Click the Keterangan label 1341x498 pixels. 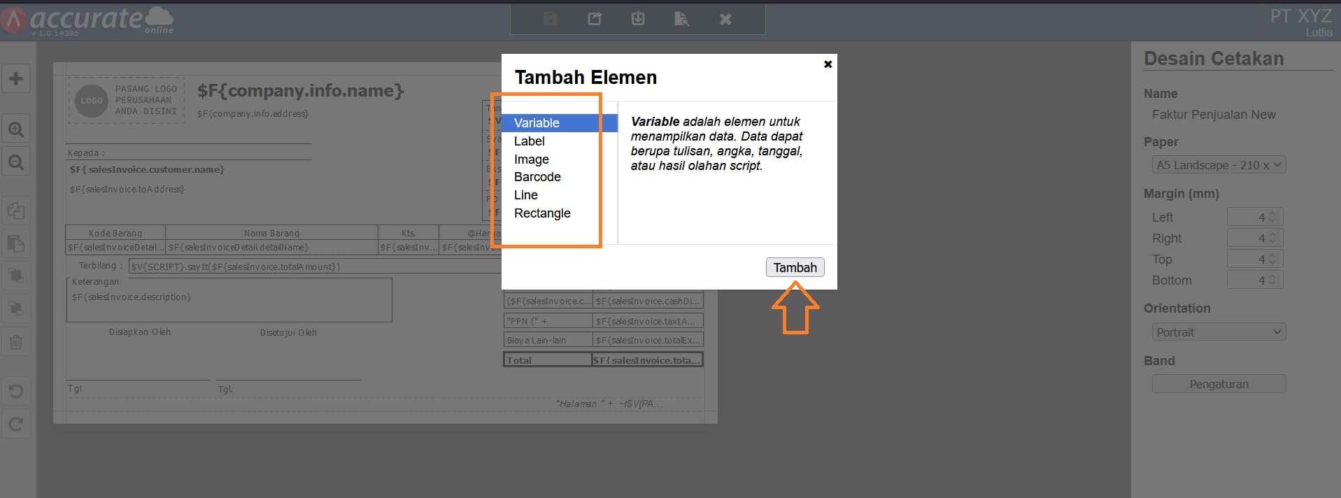pyautogui.click(x=95, y=282)
